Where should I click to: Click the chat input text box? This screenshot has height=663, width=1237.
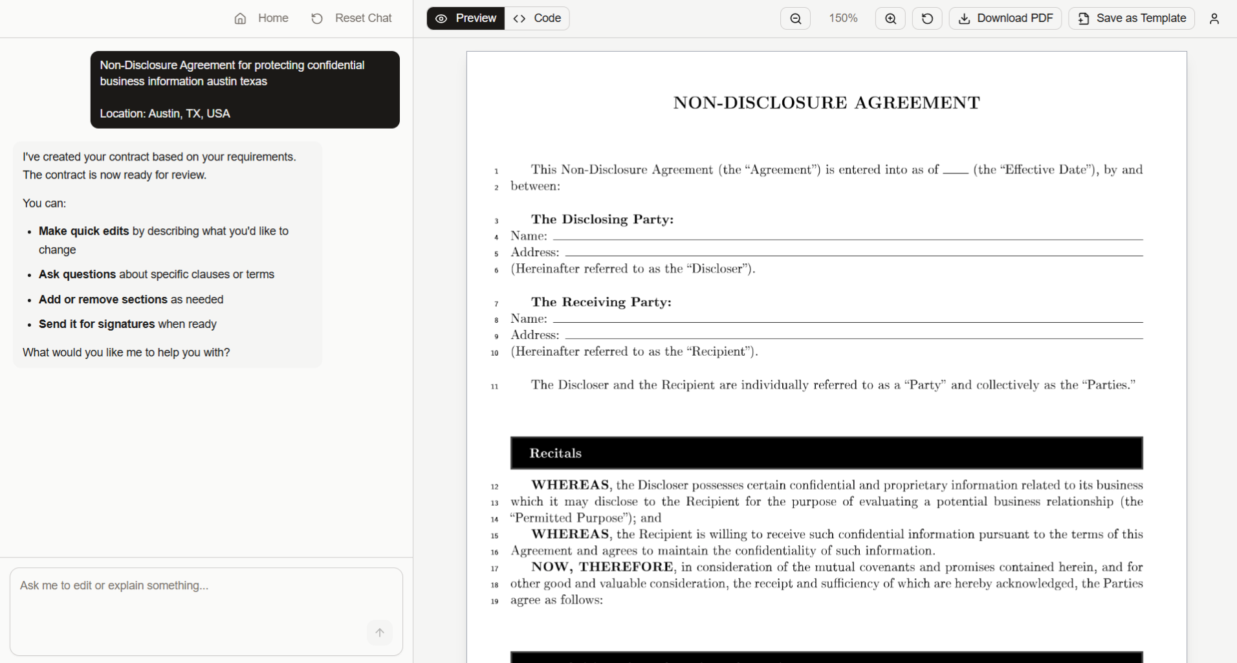(194, 602)
